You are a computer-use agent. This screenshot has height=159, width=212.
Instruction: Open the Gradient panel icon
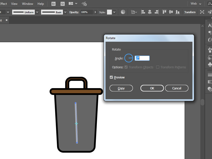tap(210, 82)
